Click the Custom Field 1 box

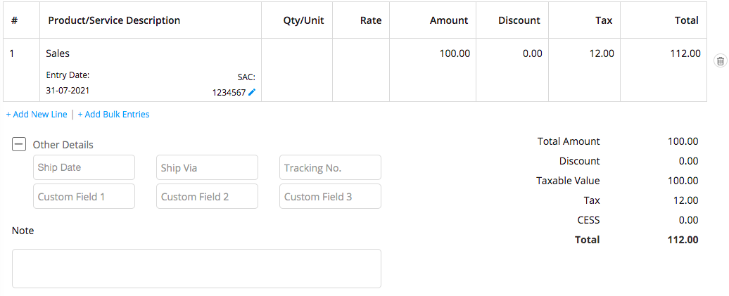click(x=84, y=196)
